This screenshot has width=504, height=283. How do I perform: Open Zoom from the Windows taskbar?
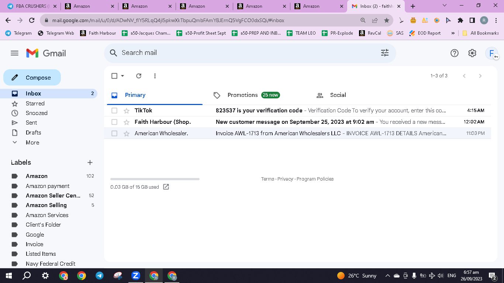pyautogui.click(x=135, y=276)
